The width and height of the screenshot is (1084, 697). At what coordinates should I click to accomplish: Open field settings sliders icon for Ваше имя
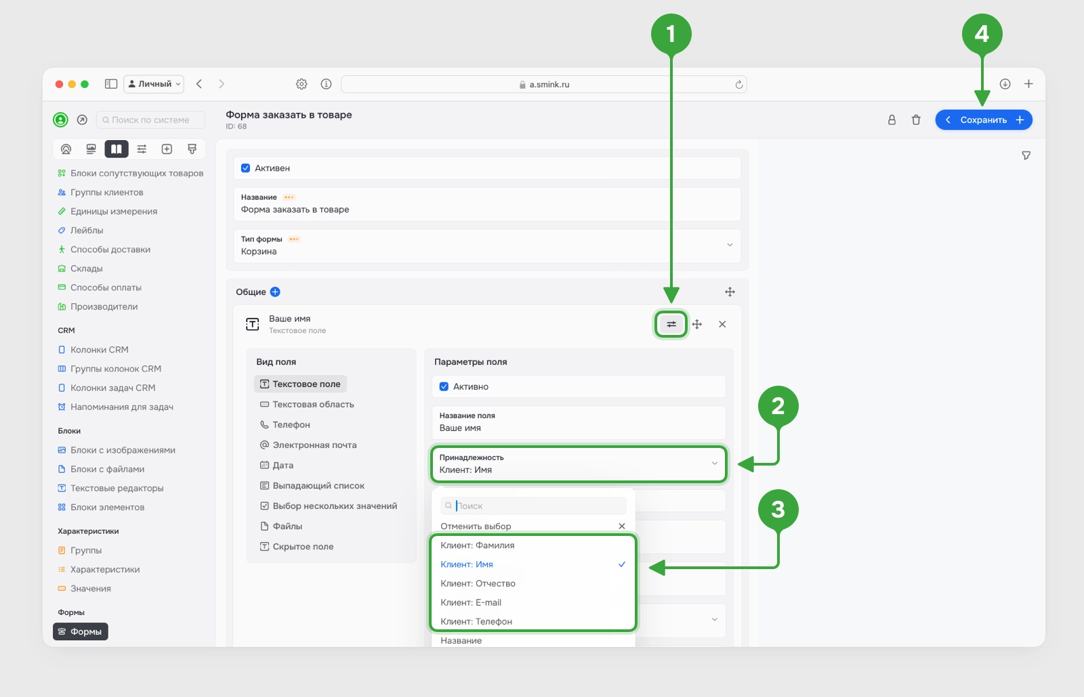[x=671, y=324]
